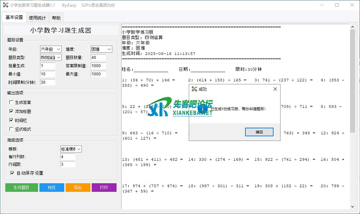The height and width of the screenshot is (214, 360).
Task: Expand the 难度 dropdown showing 困难
Action: tap(101, 49)
